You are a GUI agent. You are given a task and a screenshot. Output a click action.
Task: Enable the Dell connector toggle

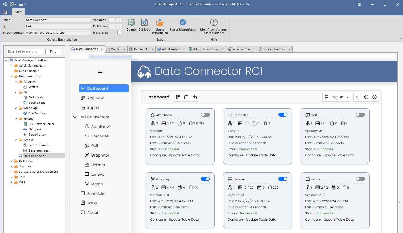[360, 115]
